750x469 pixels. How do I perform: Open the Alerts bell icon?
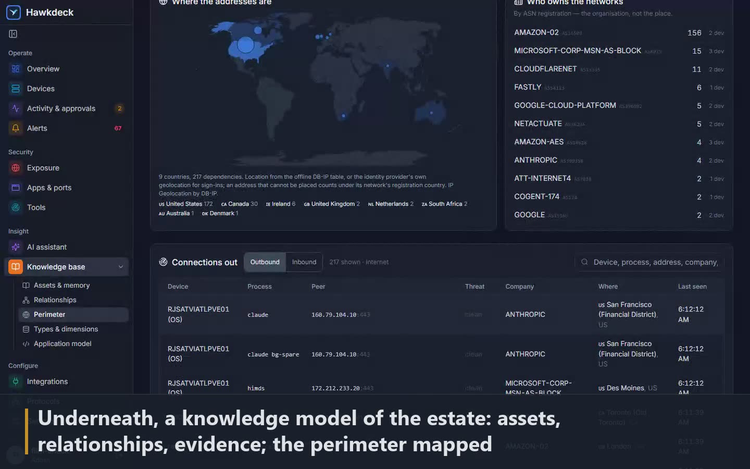click(x=16, y=128)
